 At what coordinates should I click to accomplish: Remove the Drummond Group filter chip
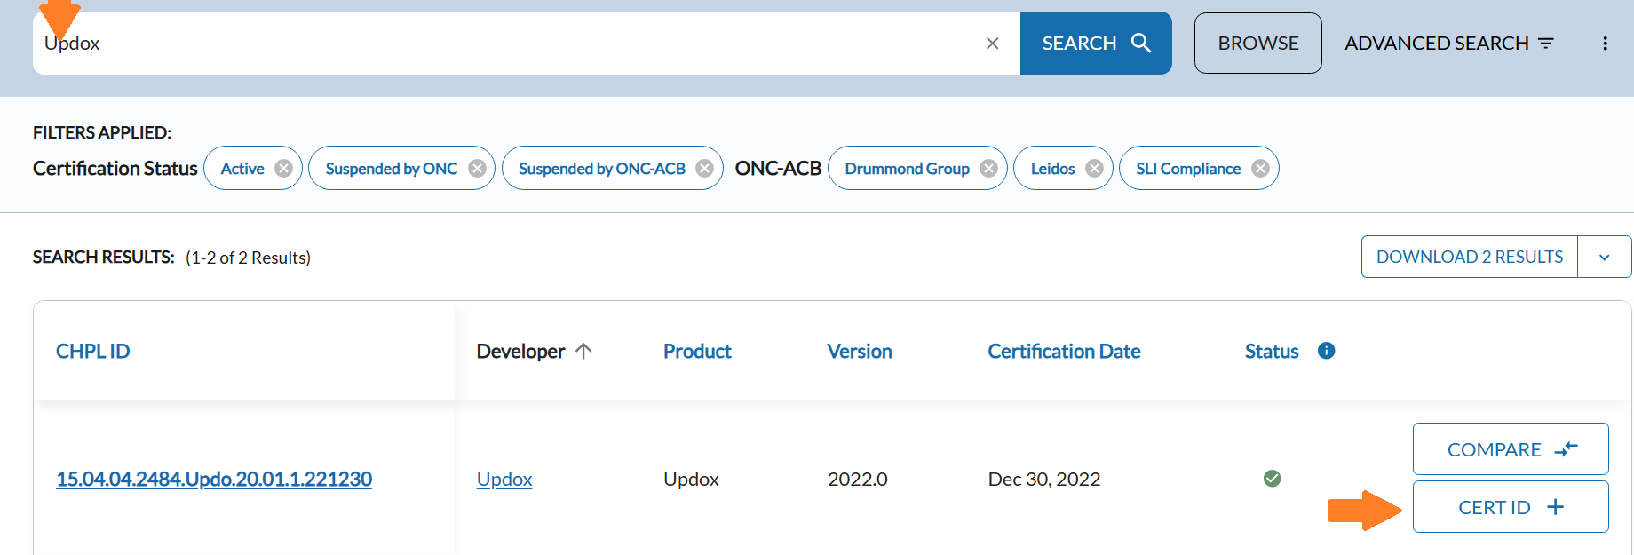pos(988,169)
